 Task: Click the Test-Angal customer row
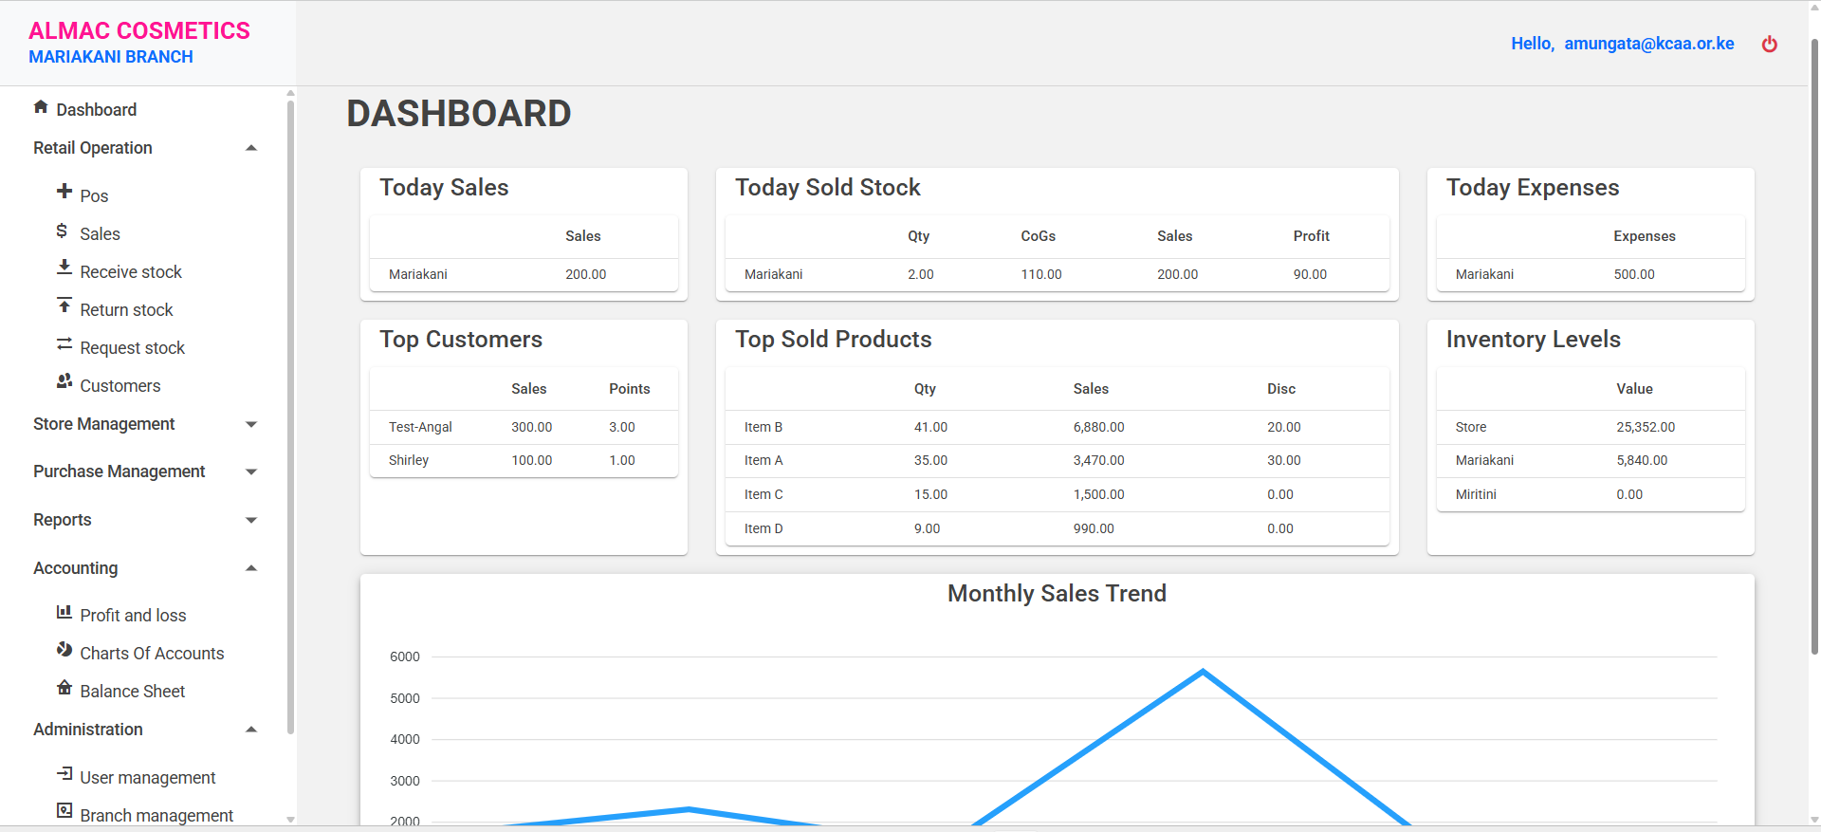click(x=524, y=427)
